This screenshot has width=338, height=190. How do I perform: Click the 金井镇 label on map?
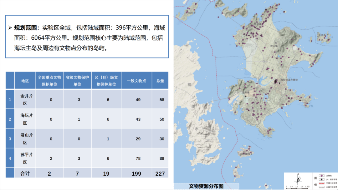point(246,92)
